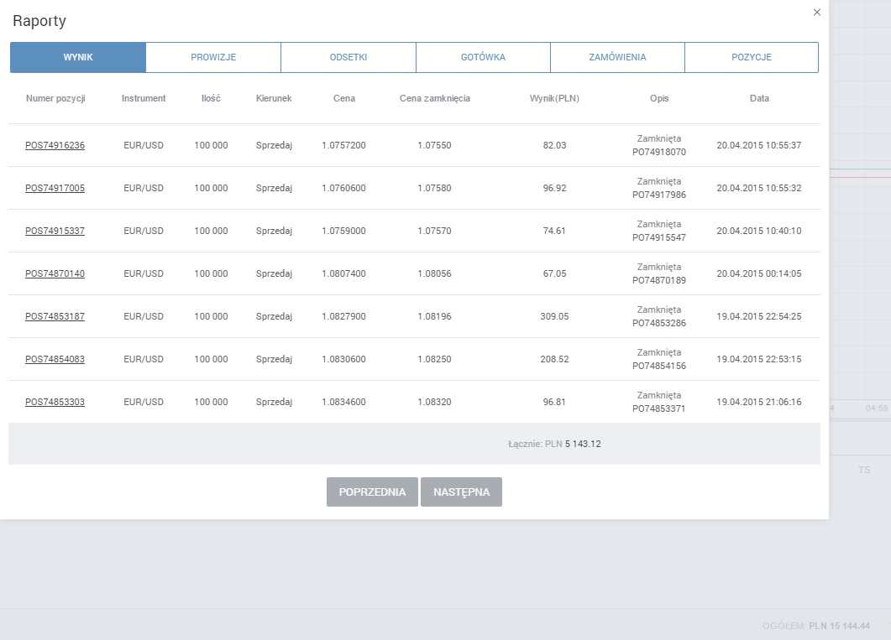Select the active WYNIK tab
The width and height of the screenshot is (891, 640).
coord(78,58)
